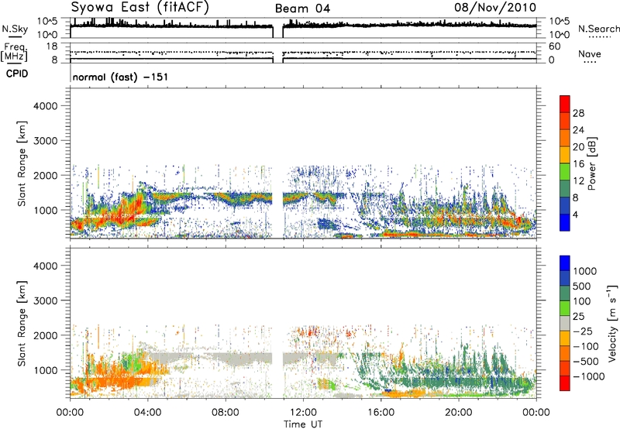Screen dimensions: 620x429
Task: Click the "12:00" time tick label
Action: 303,413
